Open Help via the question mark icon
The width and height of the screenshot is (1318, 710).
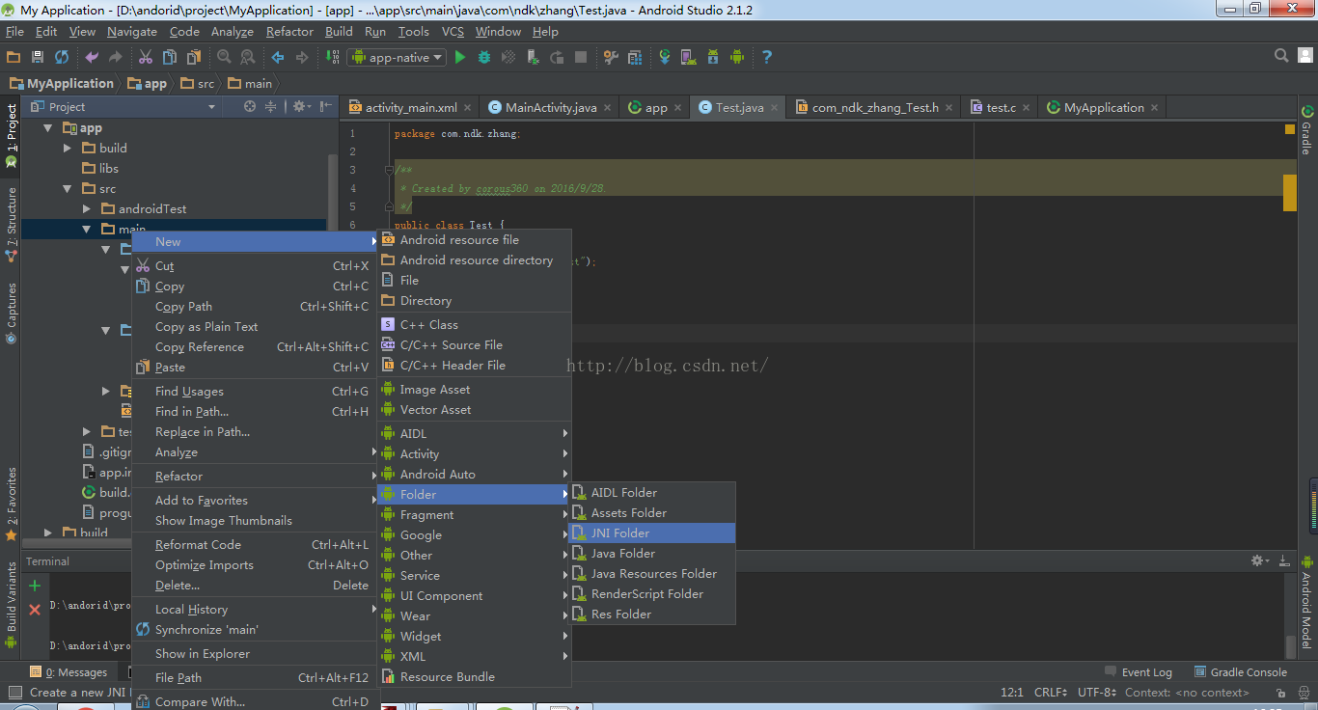[x=767, y=58]
